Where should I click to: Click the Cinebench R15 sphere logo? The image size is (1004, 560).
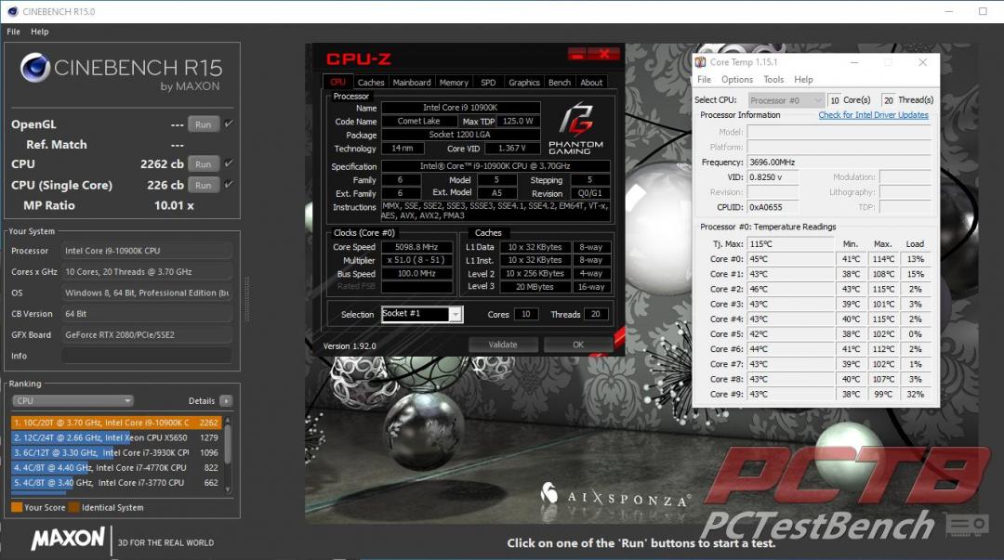(35, 68)
